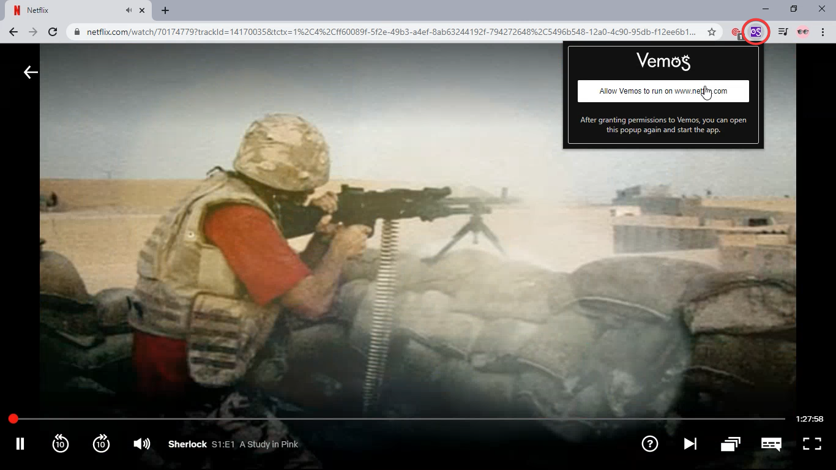Switch the player to fullscreen

[812, 444]
